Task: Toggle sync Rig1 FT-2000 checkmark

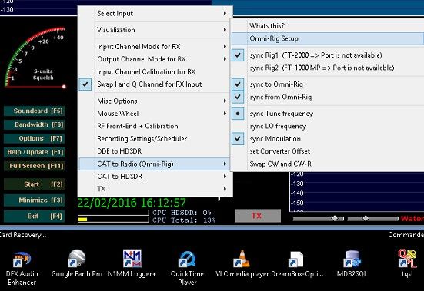Action: [x=238, y=55]
